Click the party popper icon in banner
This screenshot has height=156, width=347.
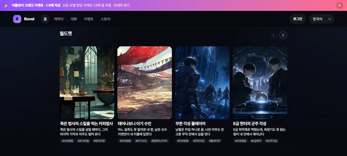[x=6, y=5]
